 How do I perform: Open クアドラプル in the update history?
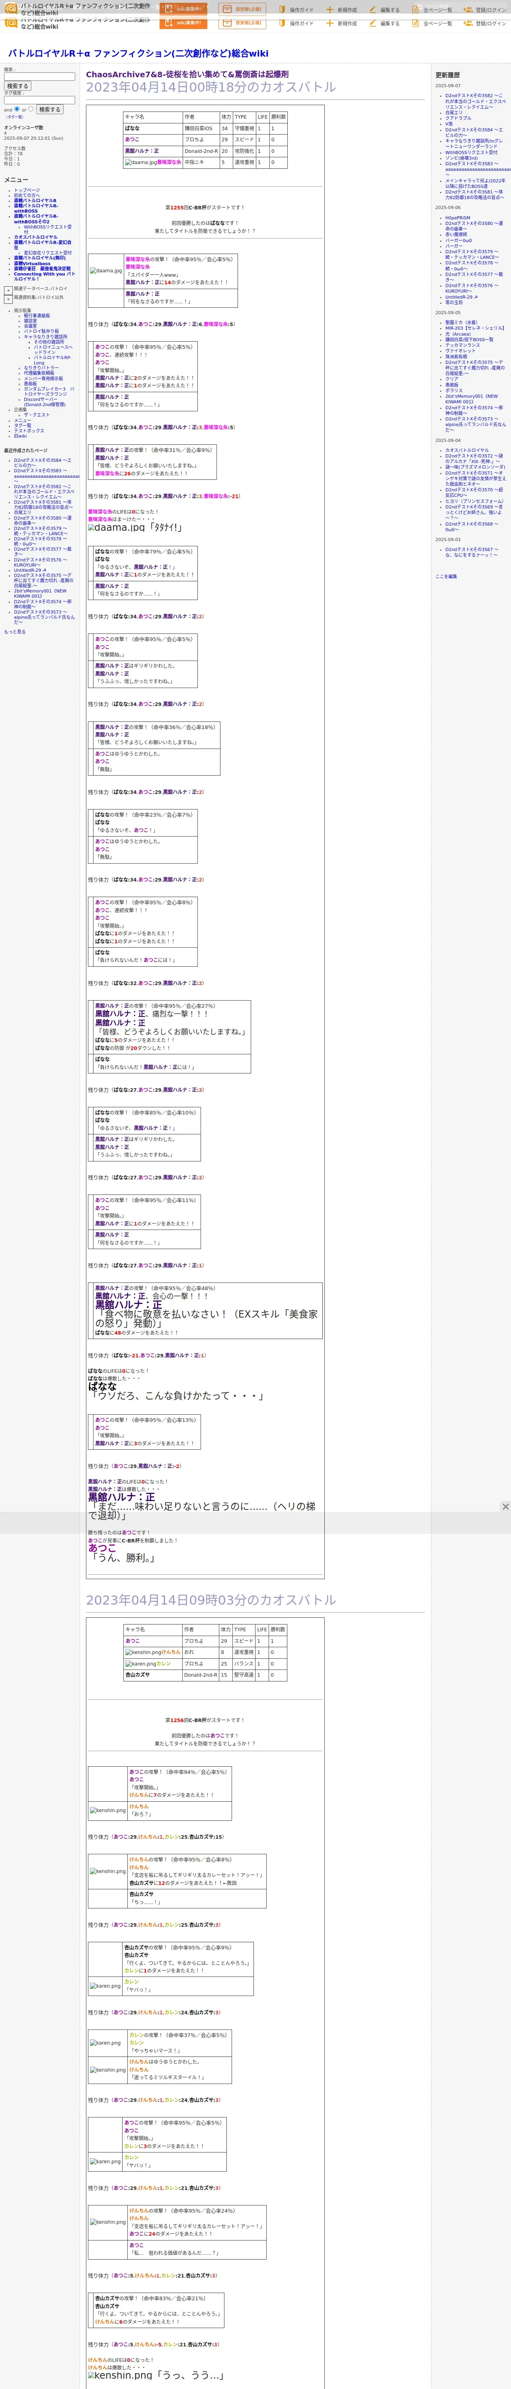pyautogui.click(x=458, y=118)
